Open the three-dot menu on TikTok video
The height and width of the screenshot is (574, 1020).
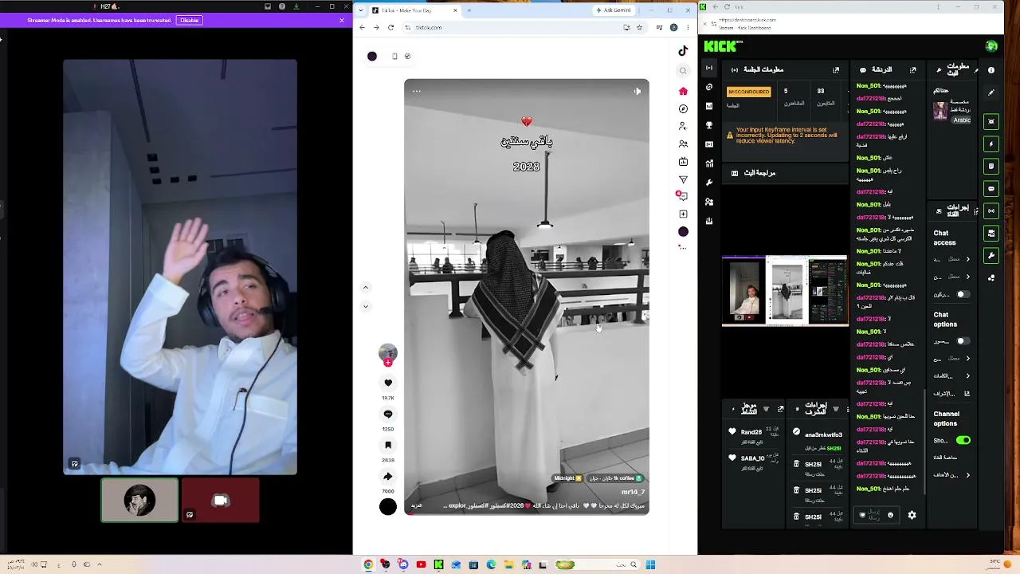tap(416, 91)
